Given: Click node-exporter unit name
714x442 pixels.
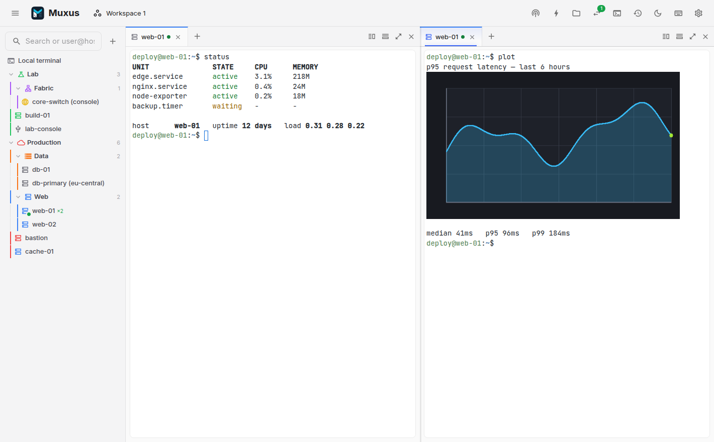Looking at the screenshot, I should coord(159,96).
